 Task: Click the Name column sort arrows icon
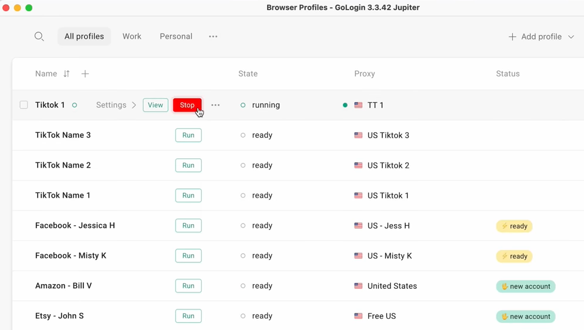(x=66, y=74)
